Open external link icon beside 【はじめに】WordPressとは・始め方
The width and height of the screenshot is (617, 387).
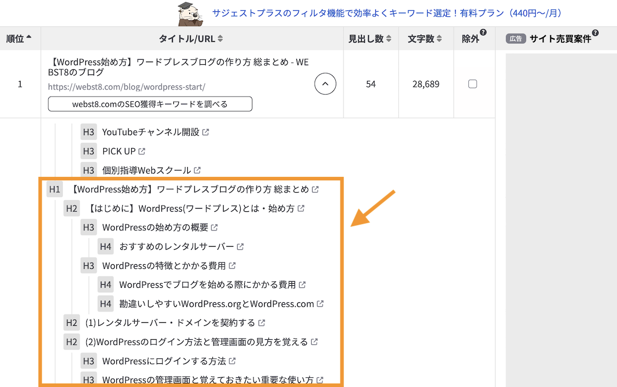(301, 208)
